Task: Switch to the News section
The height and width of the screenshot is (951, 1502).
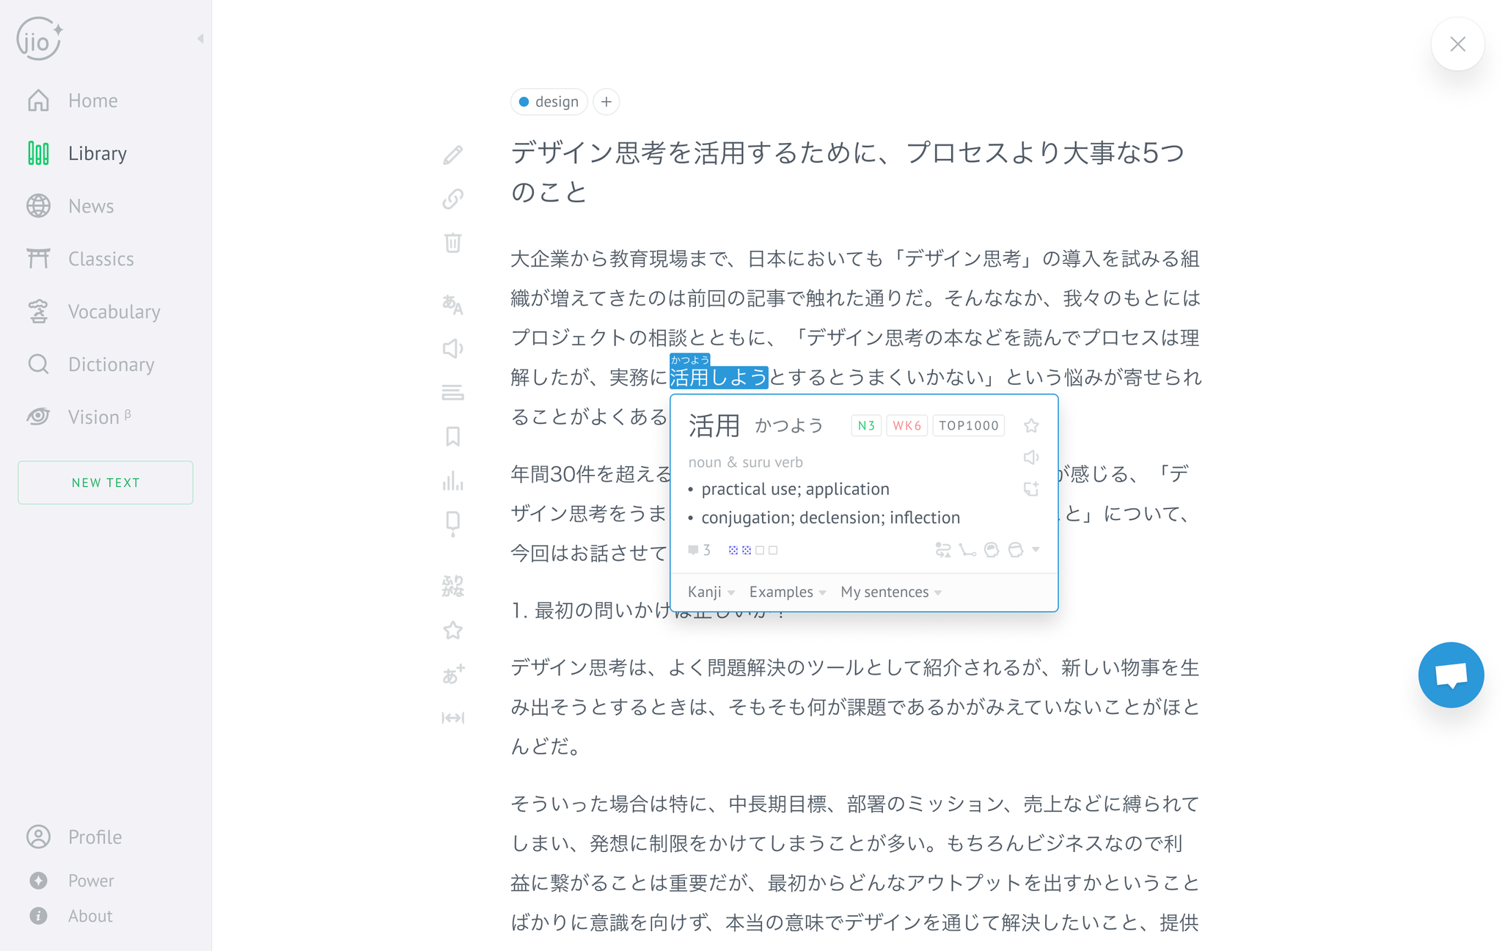Action: tap(91, 205)
